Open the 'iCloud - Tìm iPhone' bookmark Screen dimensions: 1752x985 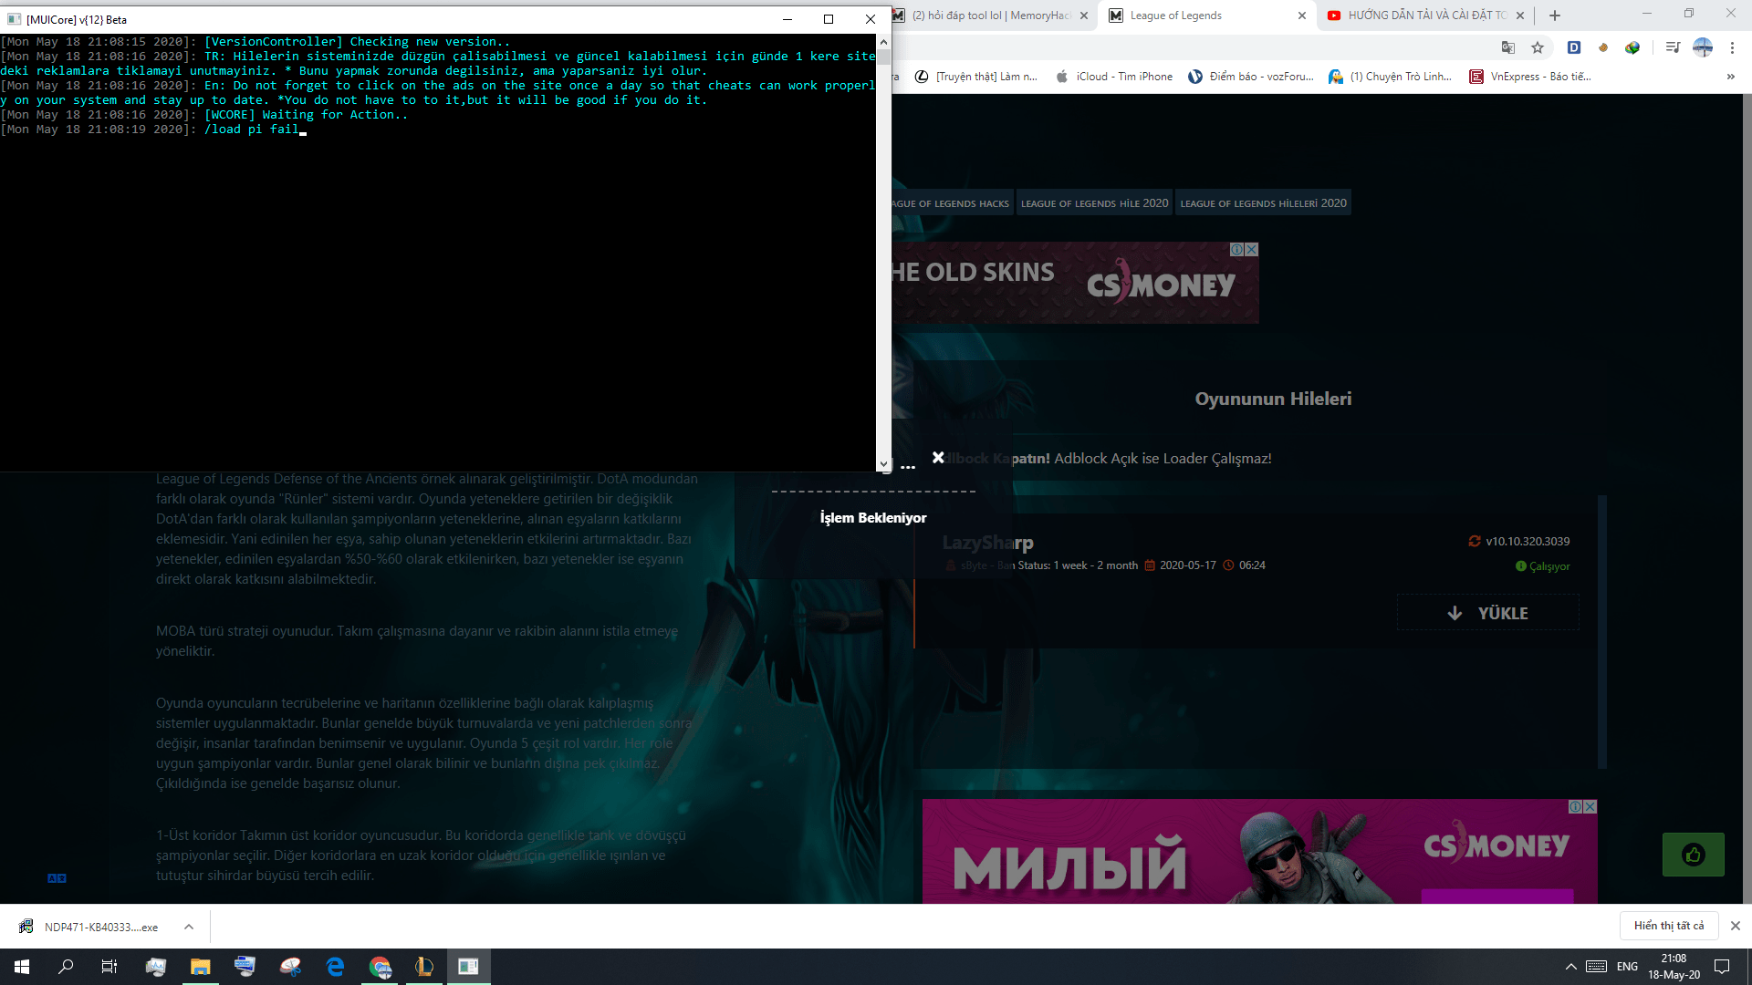click(1114, 77)
